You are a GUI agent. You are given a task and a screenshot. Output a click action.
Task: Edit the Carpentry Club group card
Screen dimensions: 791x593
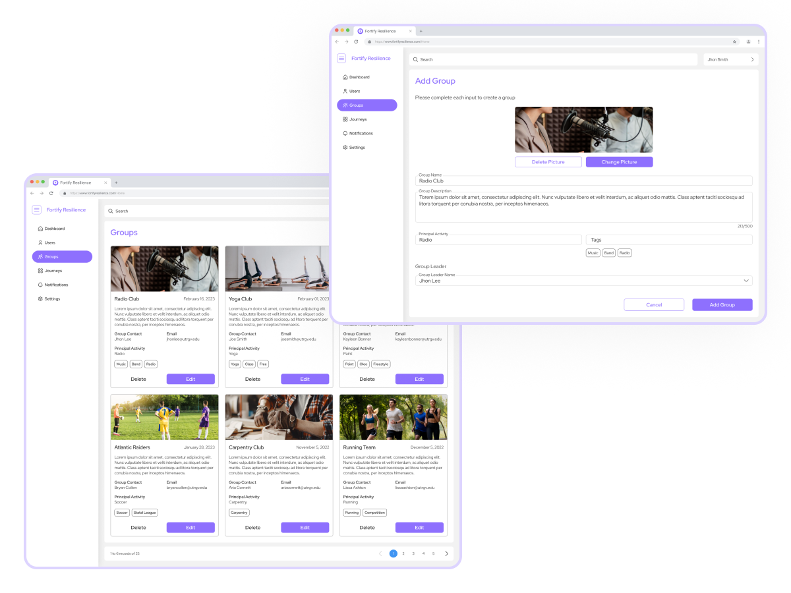tap(305, 528)
